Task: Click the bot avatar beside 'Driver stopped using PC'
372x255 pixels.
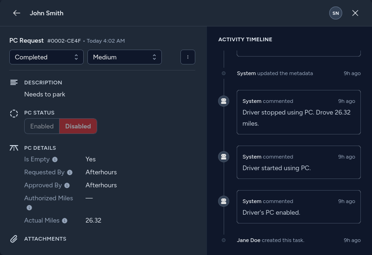Action: (224, 101)
